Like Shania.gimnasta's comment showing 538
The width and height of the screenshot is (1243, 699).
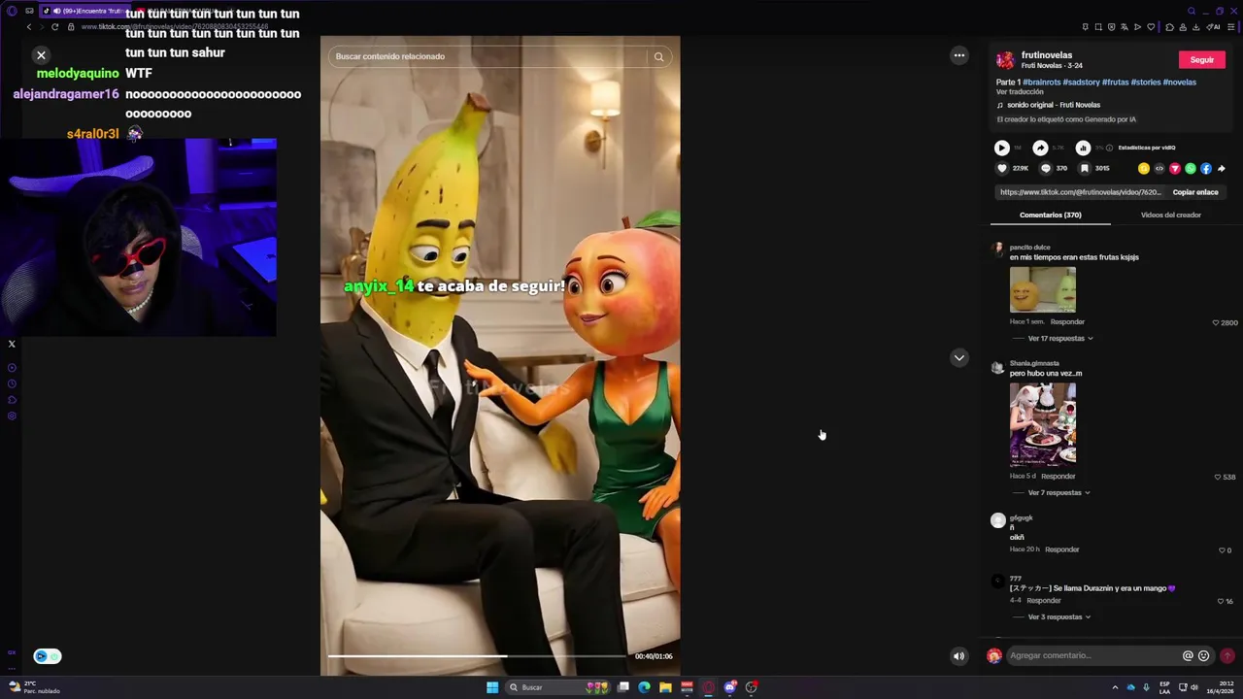(x=1218, y=478)
